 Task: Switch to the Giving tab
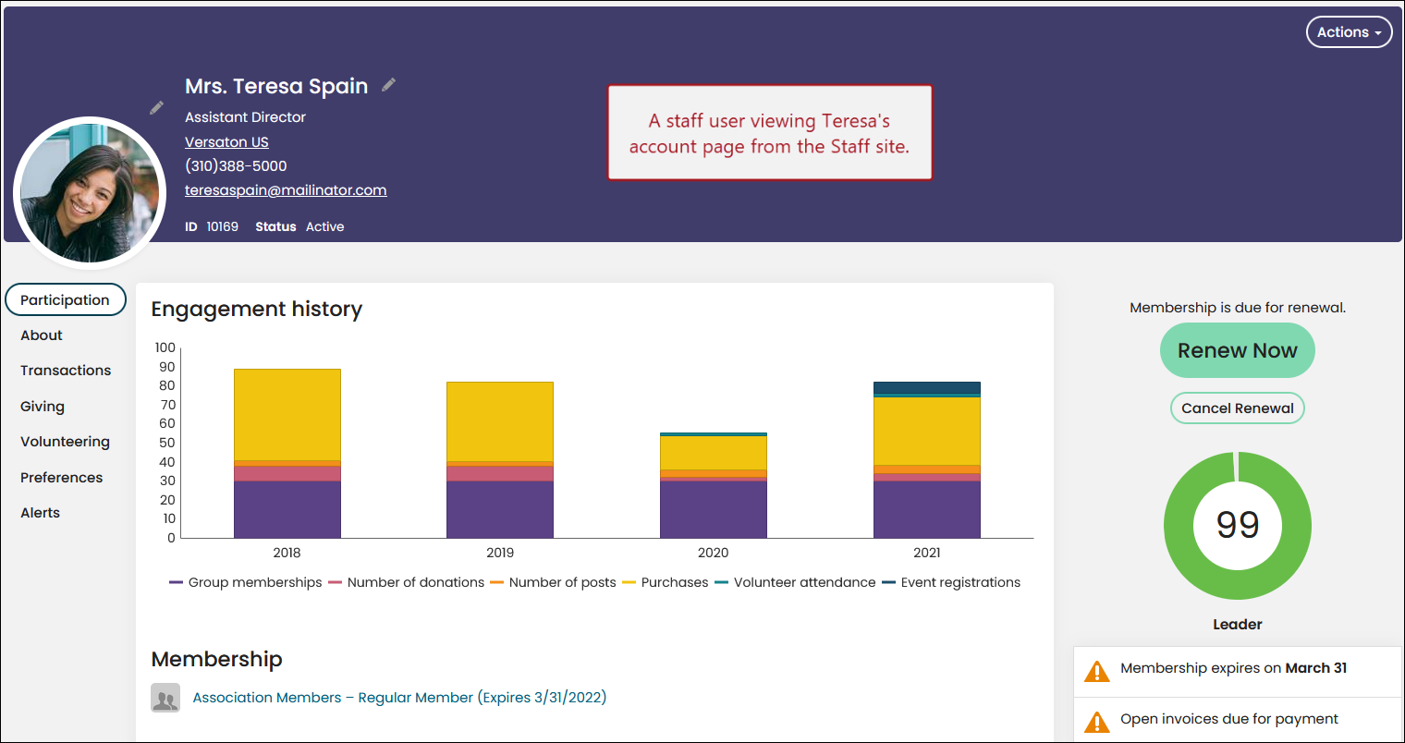[43, 407]
